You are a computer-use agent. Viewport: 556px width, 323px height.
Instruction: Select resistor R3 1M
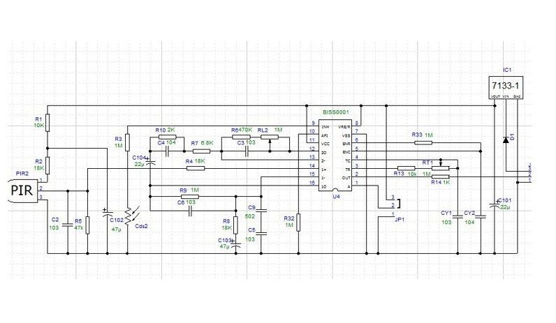126,140
